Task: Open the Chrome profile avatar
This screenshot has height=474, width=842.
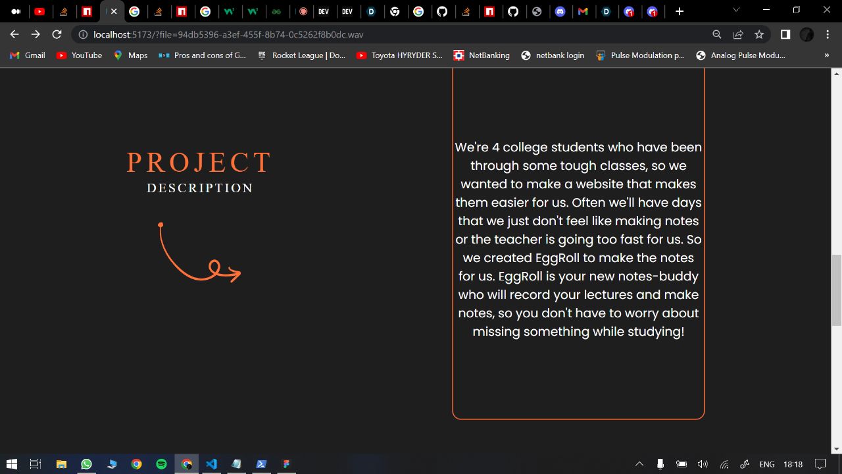Action: click(806, 34)
